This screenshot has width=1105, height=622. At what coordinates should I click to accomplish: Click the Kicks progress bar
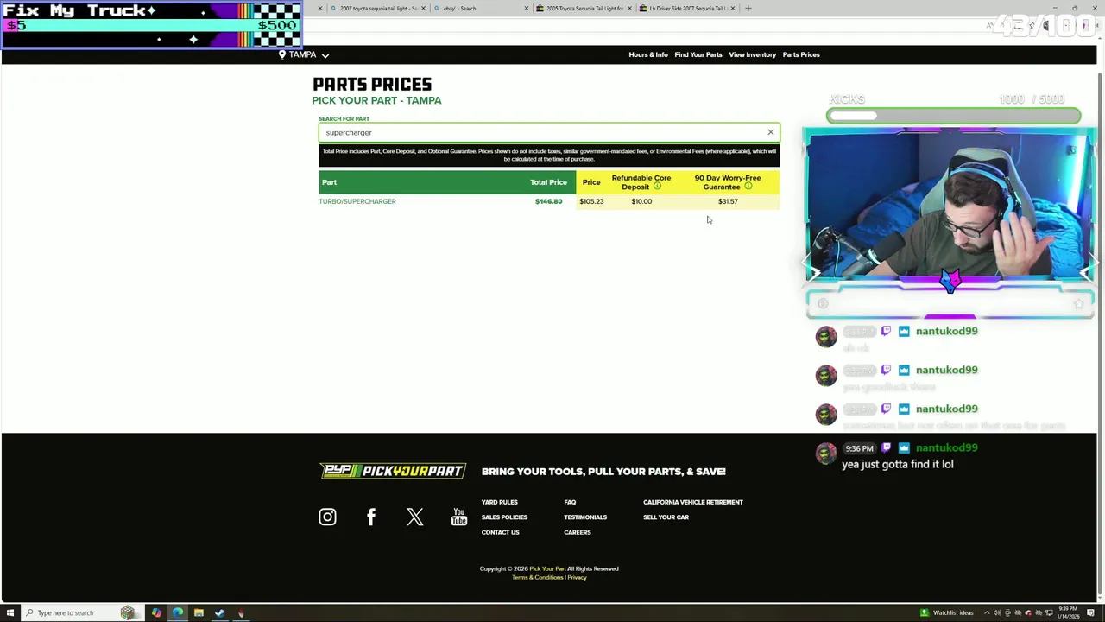(x=953, y=116)
